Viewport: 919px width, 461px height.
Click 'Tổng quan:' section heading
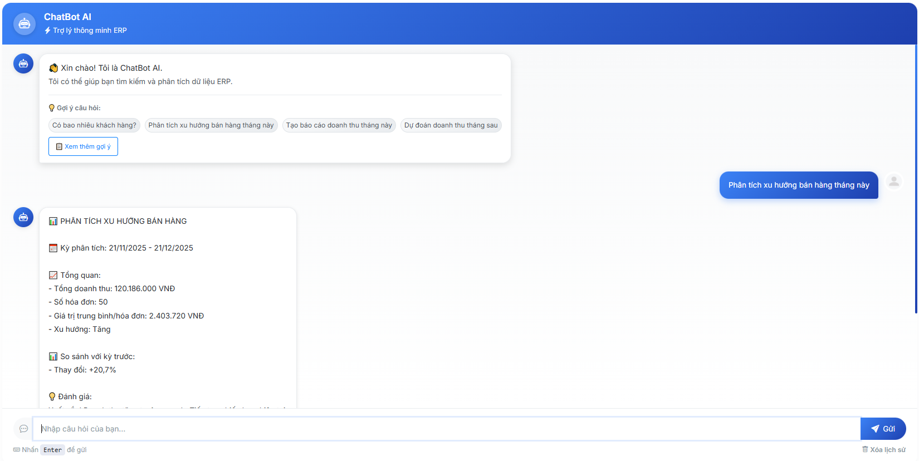80,275
